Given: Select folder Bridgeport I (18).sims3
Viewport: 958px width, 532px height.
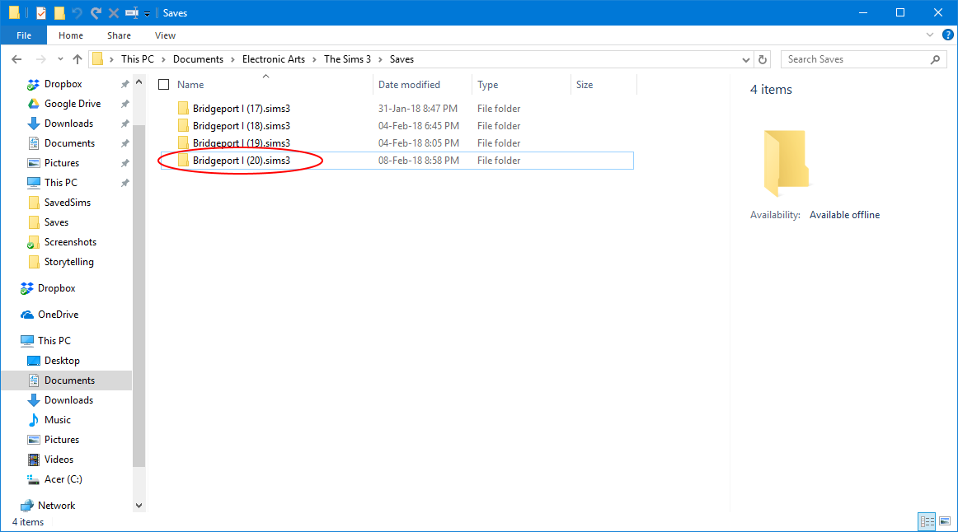Looking at the screenshot, I should coord(242,126).
